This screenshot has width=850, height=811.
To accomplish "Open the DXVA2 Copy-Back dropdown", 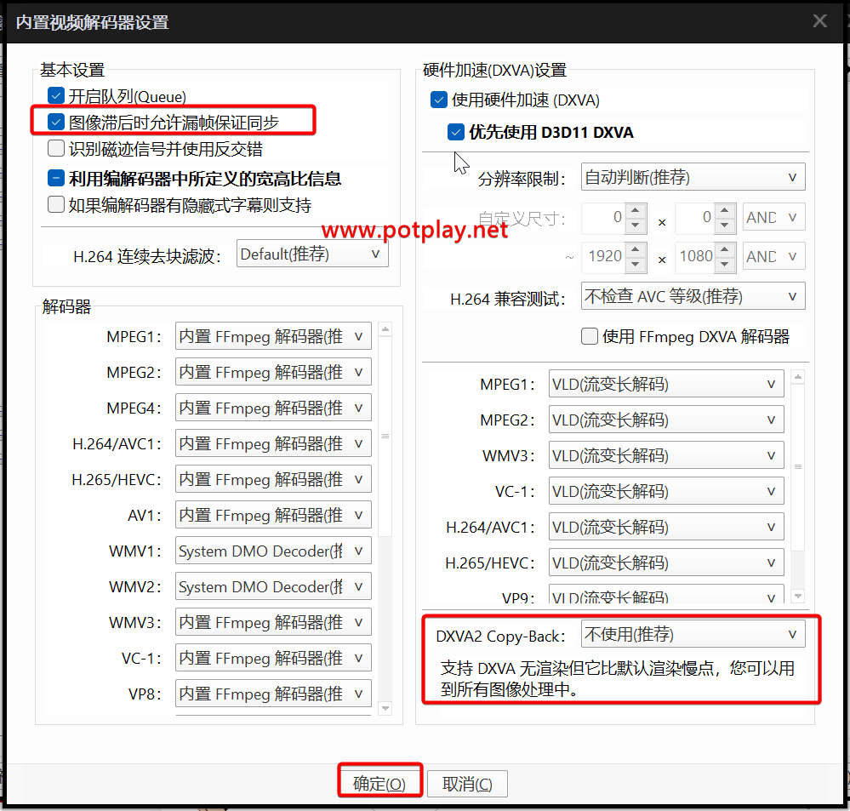I will point(693,634).
